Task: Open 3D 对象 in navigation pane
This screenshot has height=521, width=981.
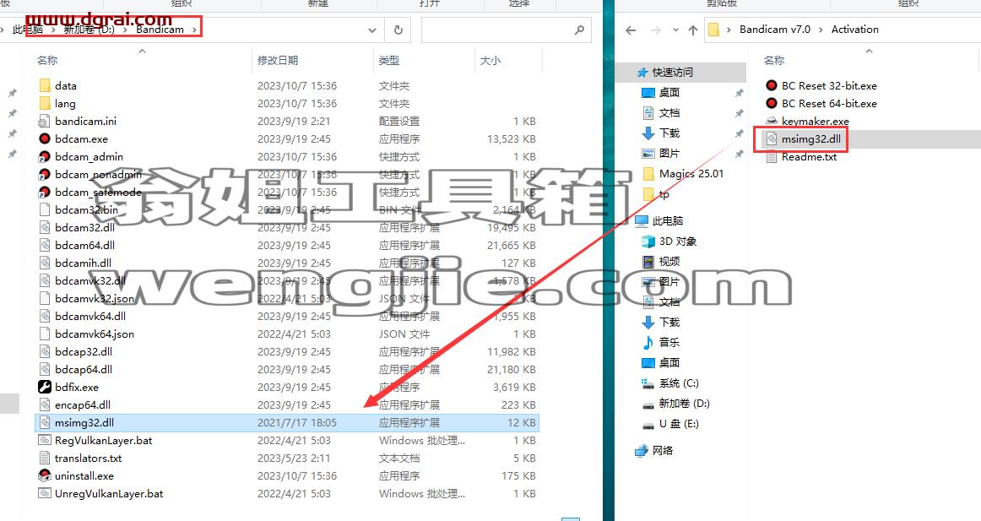Action: (x=678, y=241)
